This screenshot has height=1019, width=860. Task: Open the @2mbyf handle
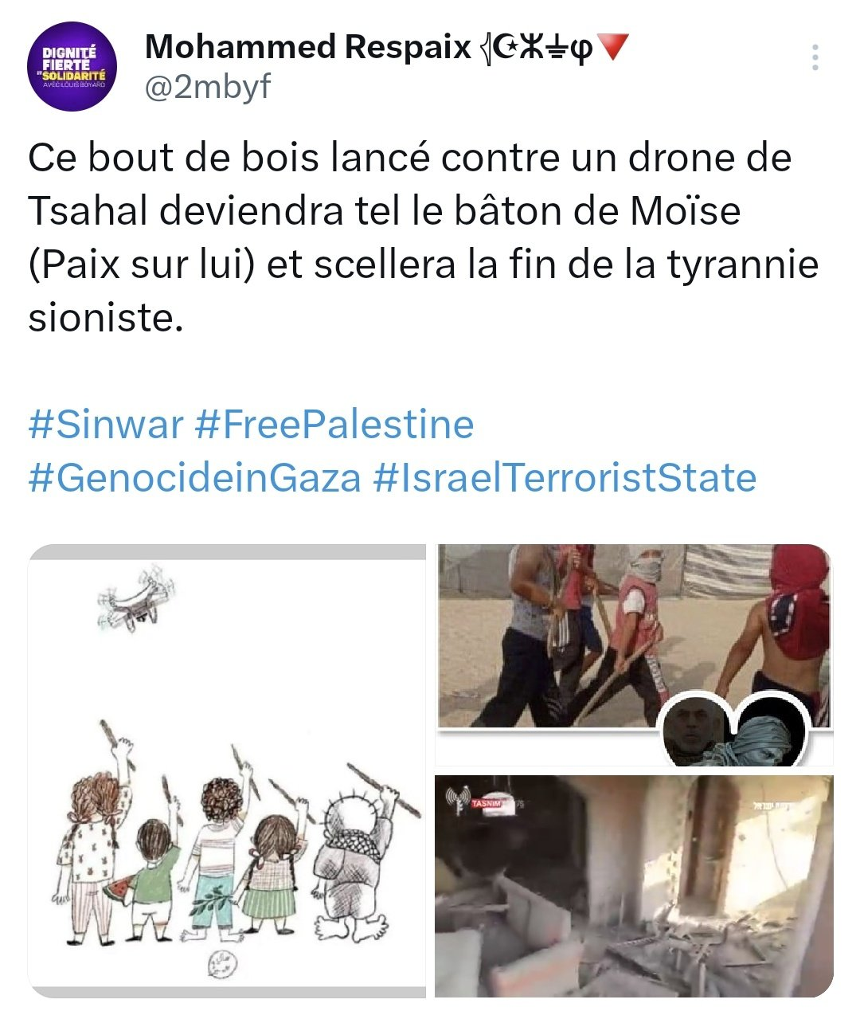[x=208, y=86]
